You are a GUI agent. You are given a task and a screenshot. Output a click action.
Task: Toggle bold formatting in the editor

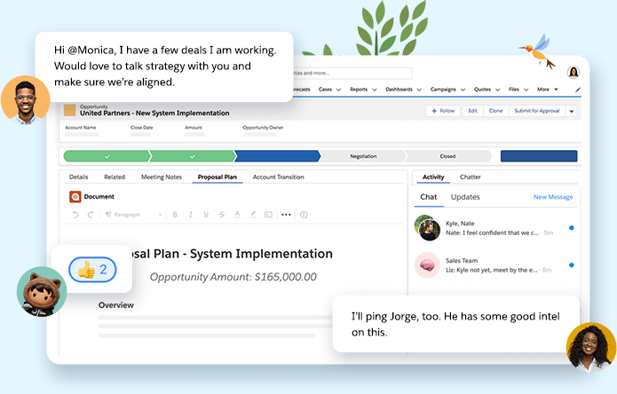point(175,215)
